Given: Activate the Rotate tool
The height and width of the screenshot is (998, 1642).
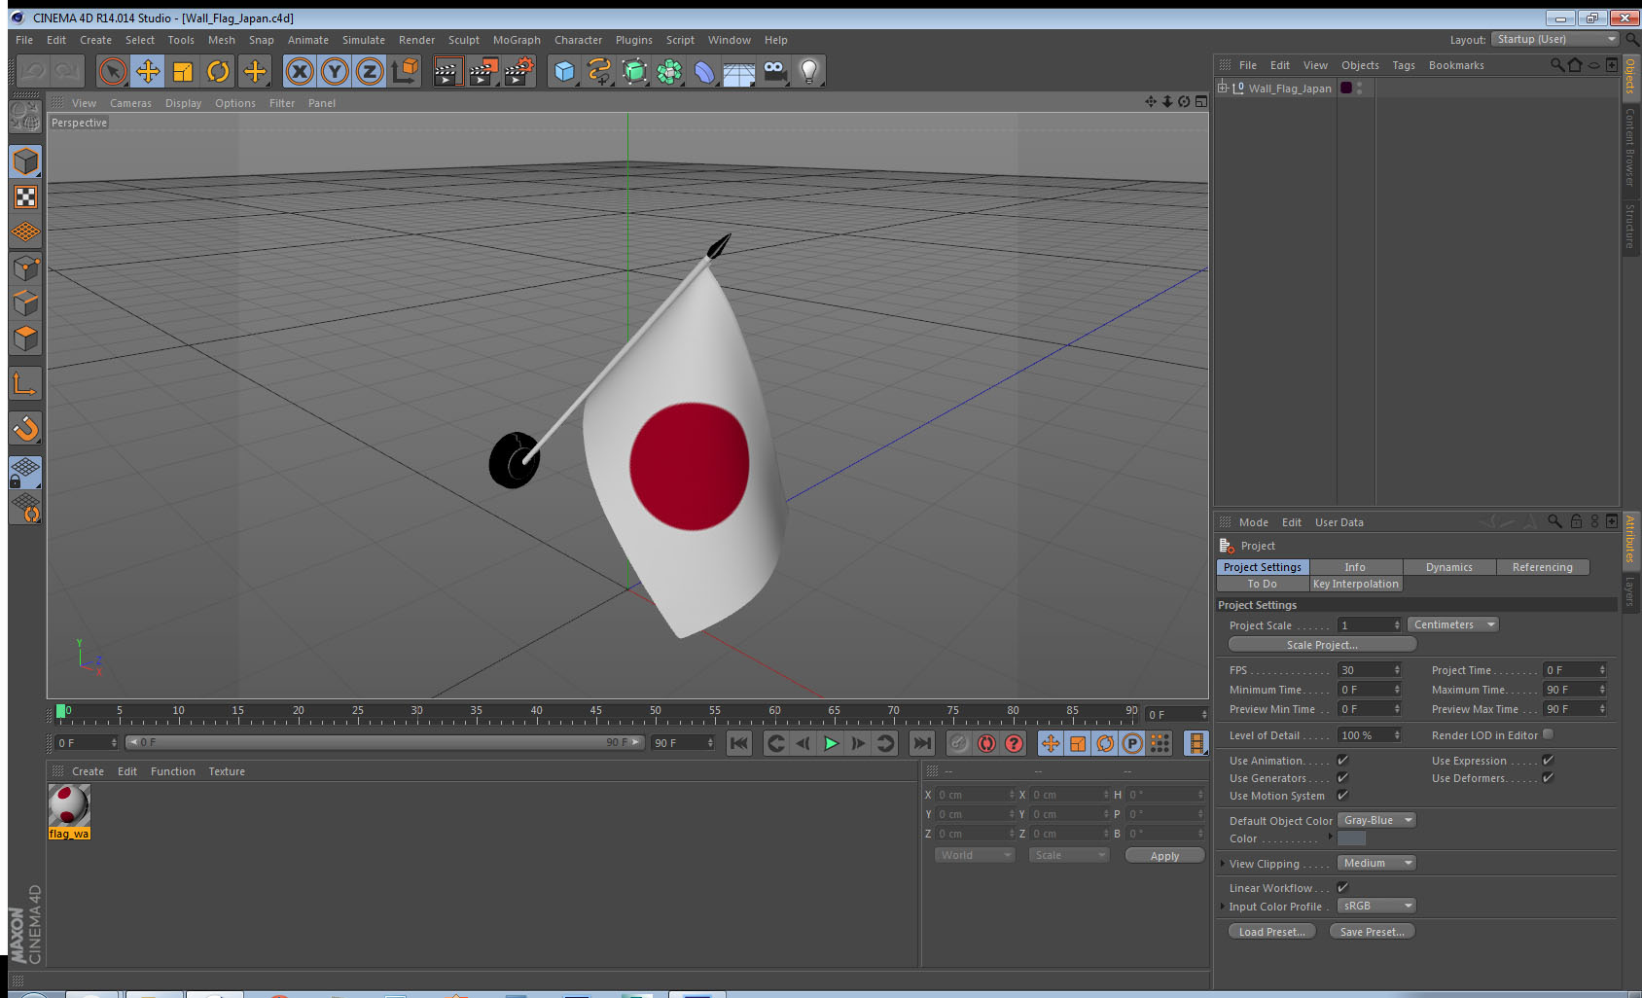Looking at the screenshot, I should click(x=218, y=71).
